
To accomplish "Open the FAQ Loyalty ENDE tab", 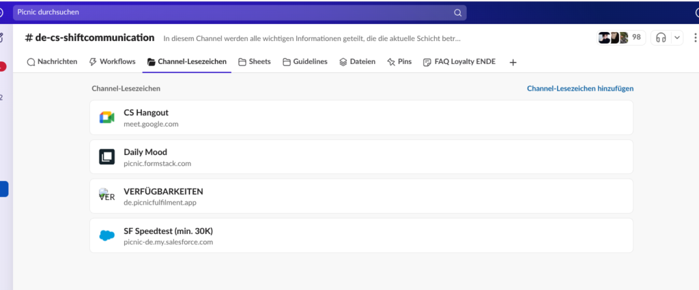I will pos(459,61).
